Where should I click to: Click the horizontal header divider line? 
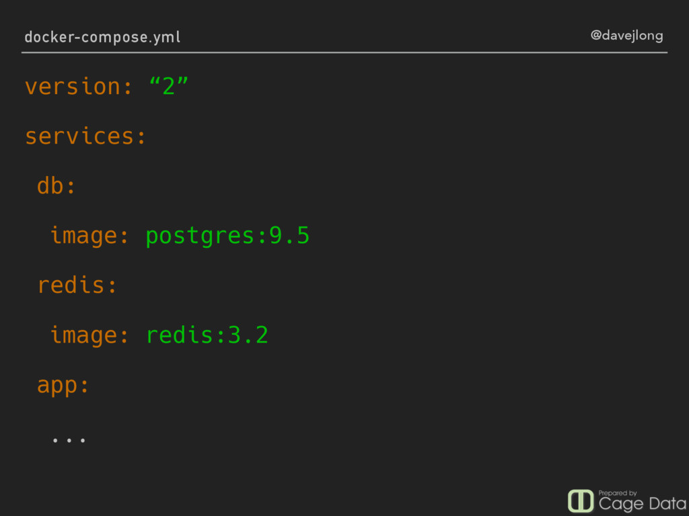click(x=344, y=52)
